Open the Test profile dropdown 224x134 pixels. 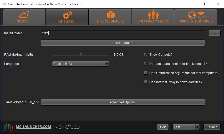coord(186,127)
